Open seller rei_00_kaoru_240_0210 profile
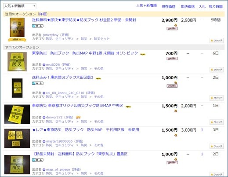Screen dimensions: 228x177 [x=65, y=93]
